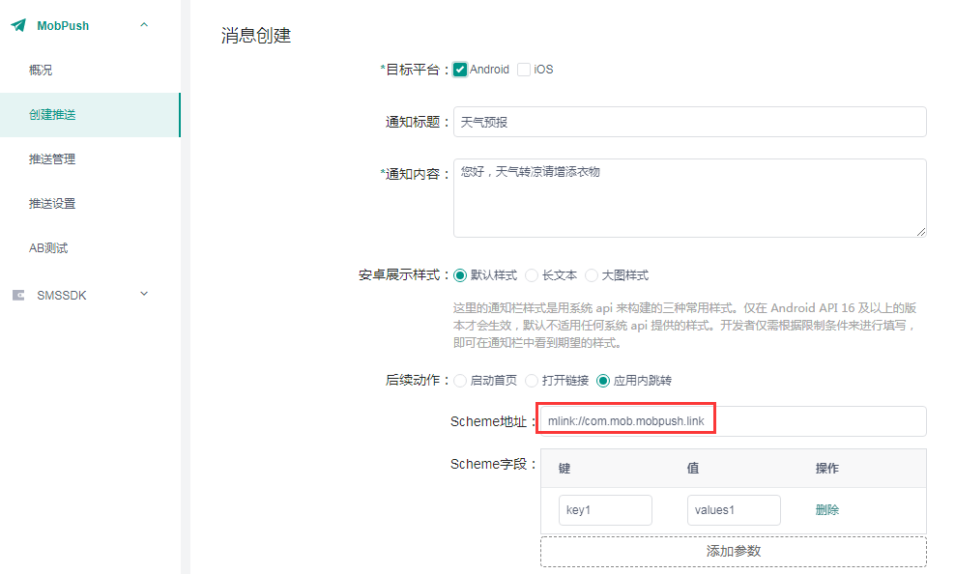Open the 概况 overview page
The width and height of the screenshot is (955, 574).
click(39, 70)
